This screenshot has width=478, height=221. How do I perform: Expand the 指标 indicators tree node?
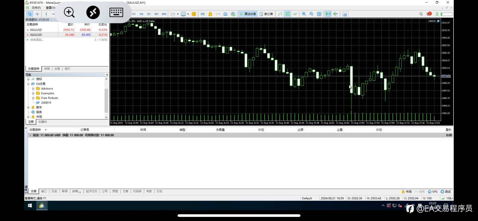28,79
